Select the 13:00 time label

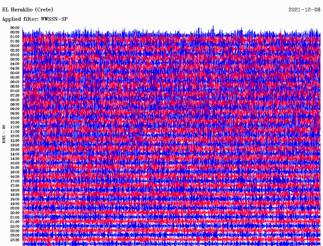tap(15, 145)
